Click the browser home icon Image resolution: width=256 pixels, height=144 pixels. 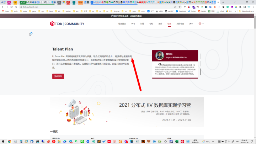(16, 7)
